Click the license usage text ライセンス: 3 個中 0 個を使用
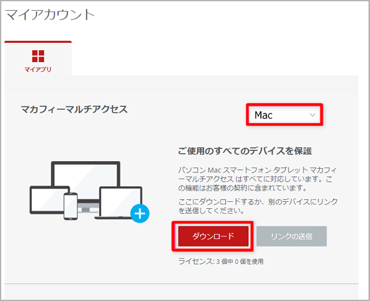This screenshot has width=370, height=301. pos(221,261)
